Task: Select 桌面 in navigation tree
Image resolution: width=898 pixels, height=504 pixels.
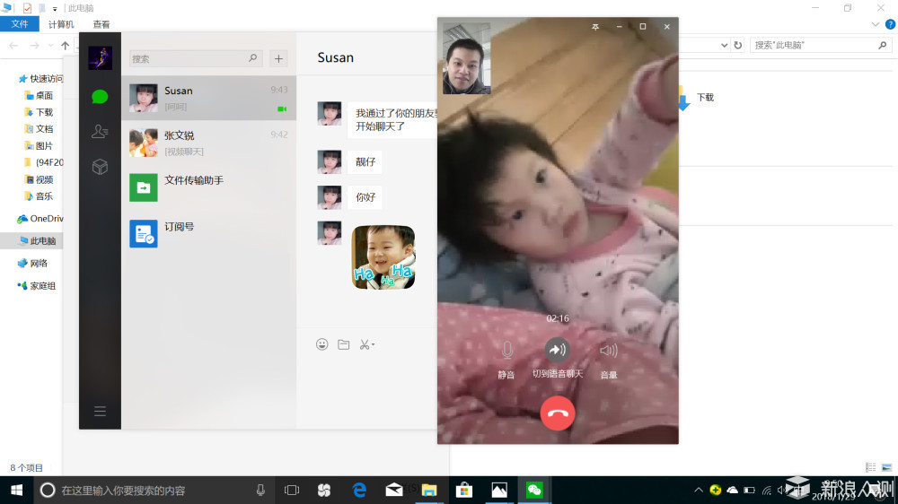Action: tap(39, 95)
